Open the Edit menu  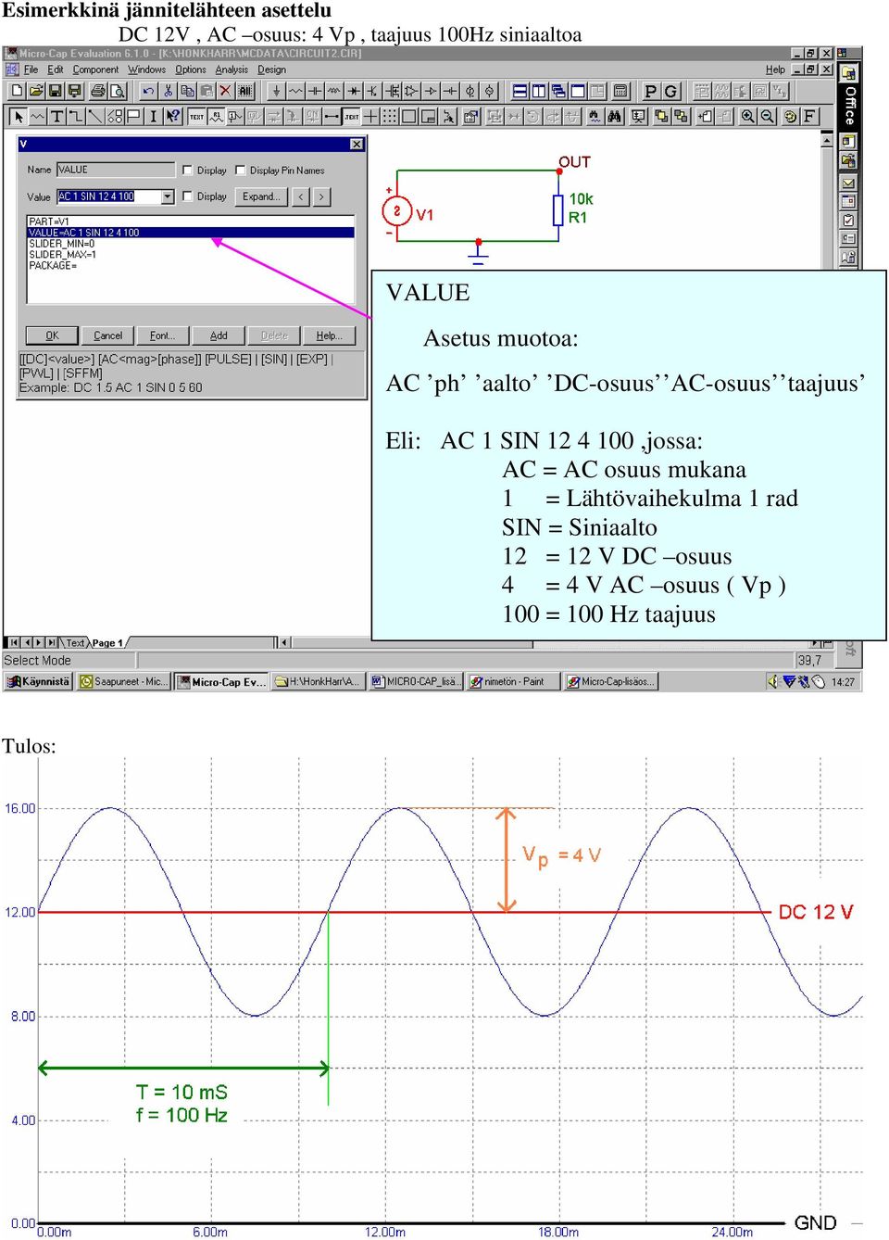[x=56, y=70]
